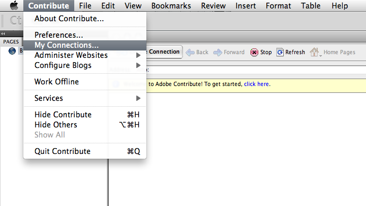Click the red Stop icon
This screenshot has width=366, height=206.
[254, 52]
